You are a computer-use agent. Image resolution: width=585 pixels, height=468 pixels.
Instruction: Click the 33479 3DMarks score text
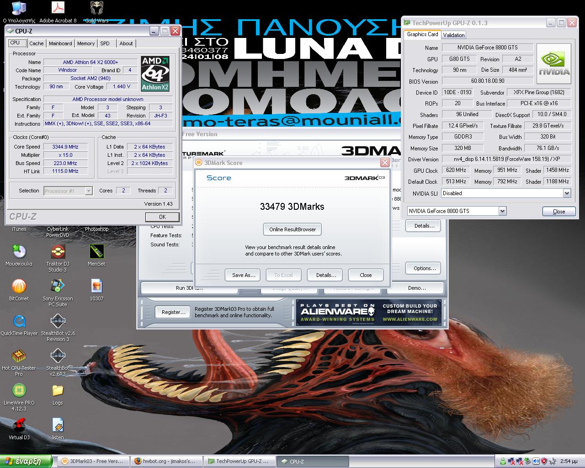292,207
